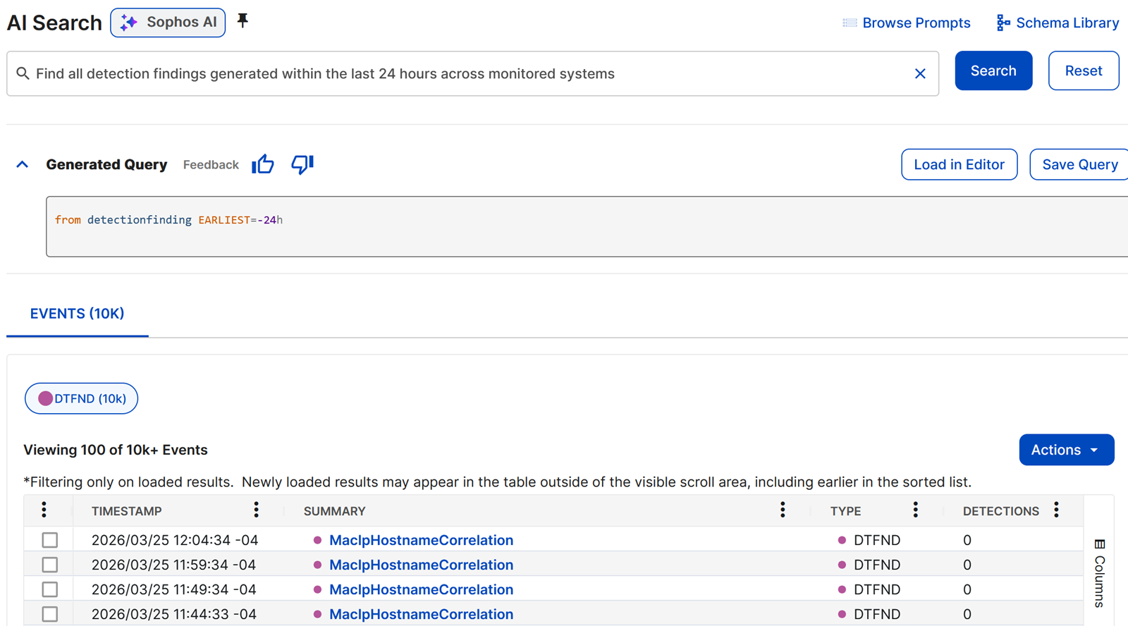This screenshot has height=626, width=1128.
Task: Expand the Columns side panel
Action: [1100, 572]
